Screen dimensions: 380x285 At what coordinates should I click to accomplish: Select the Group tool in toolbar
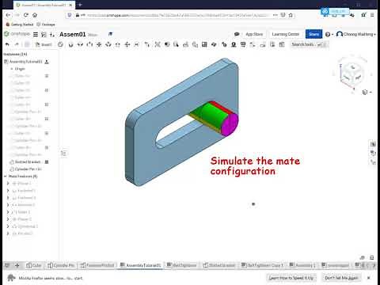click(158, 44)
